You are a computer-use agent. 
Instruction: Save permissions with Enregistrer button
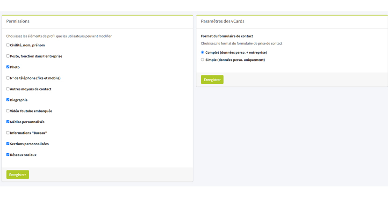tap(18, 175)
